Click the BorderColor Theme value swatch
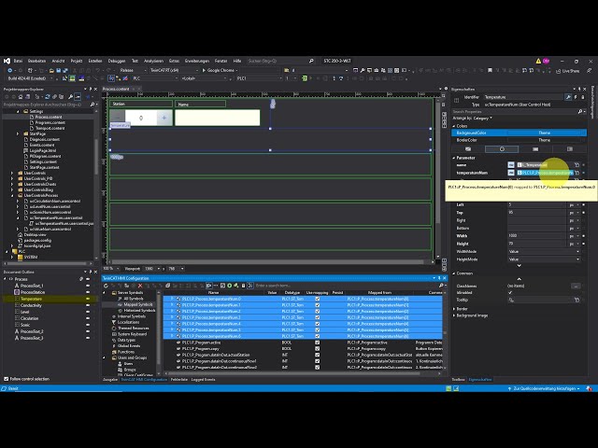Viewport: 598px width, 448px height. pyautogui.click(x=544, y=140)
